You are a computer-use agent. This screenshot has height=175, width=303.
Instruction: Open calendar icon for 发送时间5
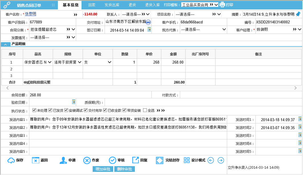point(300,151)
